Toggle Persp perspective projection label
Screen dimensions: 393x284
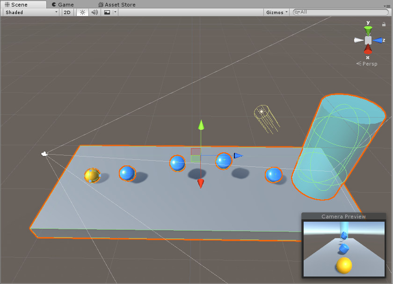(x=367, y=64)
